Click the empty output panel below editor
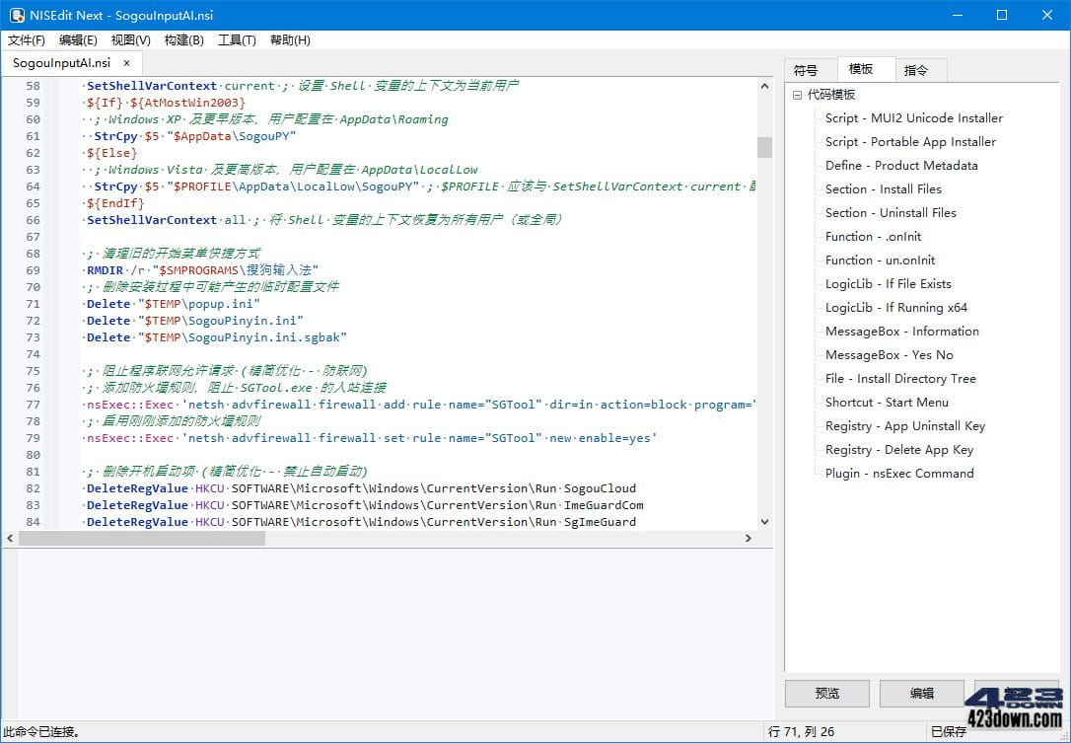Screen dimensions: 1071x743 point(387,633)
